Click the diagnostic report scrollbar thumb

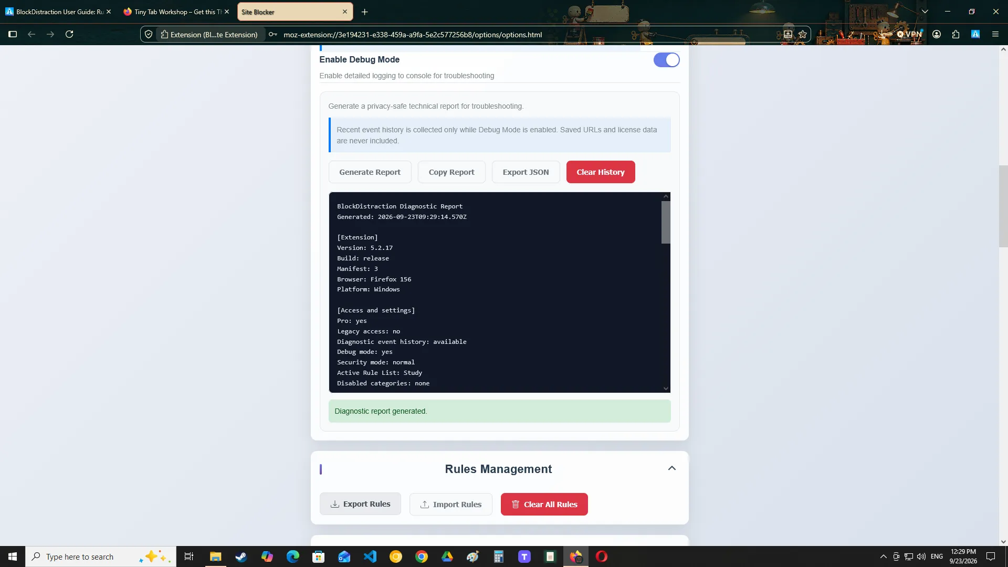(x=666, y=222)
